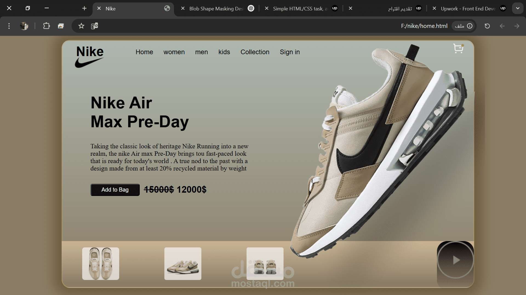Go back in browser history

[502, 26]
